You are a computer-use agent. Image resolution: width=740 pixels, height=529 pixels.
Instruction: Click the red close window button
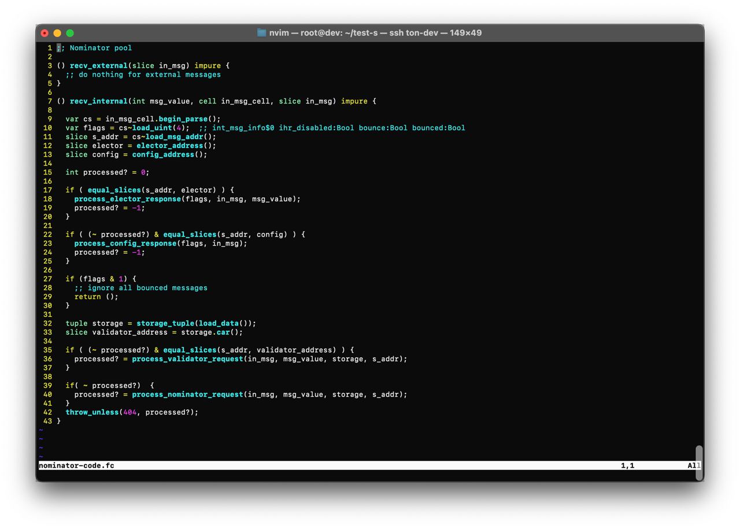coord(45,33)
